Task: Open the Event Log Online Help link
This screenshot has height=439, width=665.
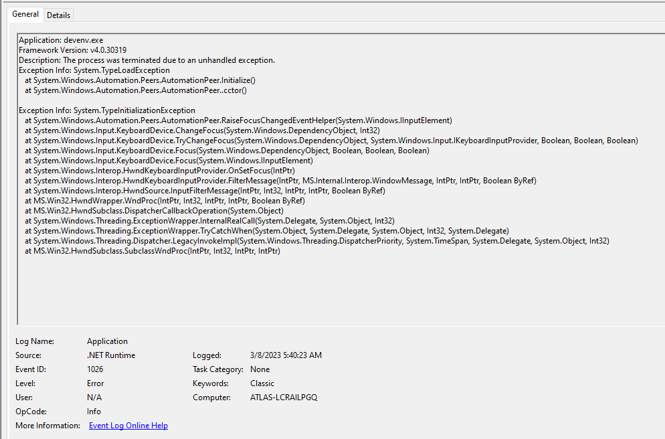Action: pyautogui.click(x=128, y=425)
